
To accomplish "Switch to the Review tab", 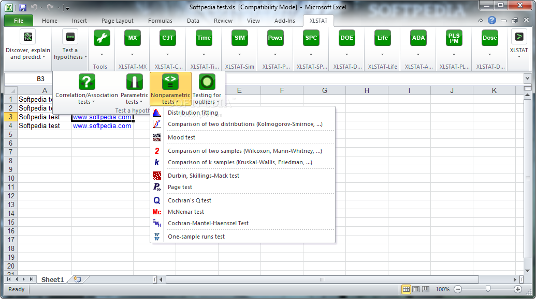I will (x=223, y=21).
